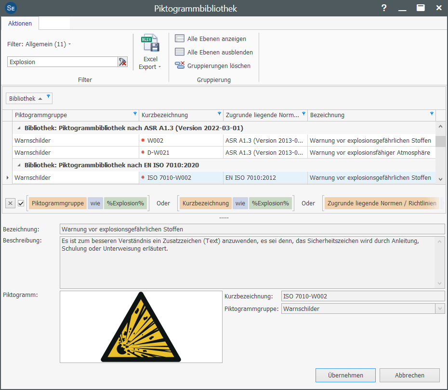Image resolution: width=448 pixels, height=390 pixels.
Task: Clear the search filter with the eraser icon
Action: tap(122, 62)
